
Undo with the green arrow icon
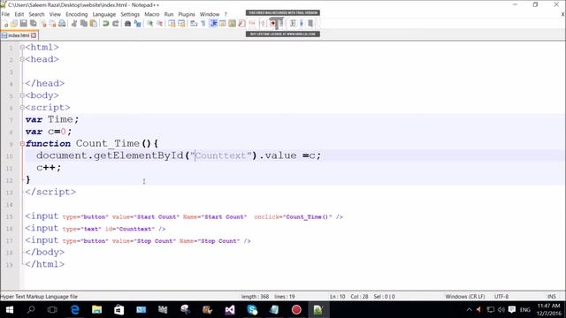pos(106,24)
